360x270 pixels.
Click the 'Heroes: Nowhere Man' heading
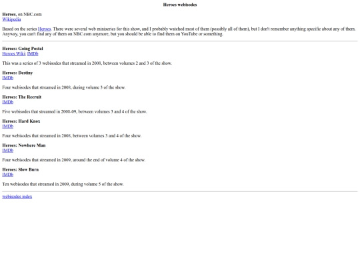[x=24, y=145]
